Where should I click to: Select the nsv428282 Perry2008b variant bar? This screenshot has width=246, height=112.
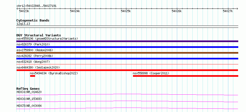pos(127,59)
